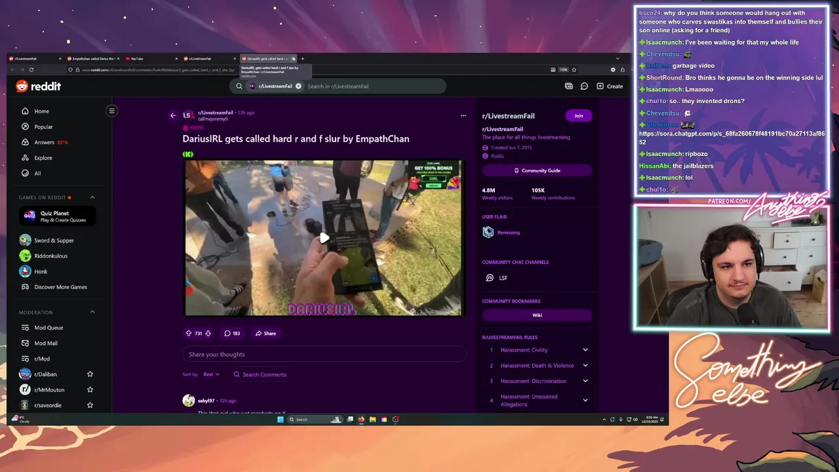Open the post's three-dot options menu

click(x=463, y=115)
